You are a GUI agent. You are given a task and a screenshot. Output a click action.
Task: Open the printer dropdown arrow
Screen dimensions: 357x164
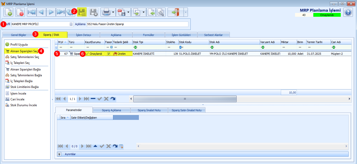[x=113, y=12]
